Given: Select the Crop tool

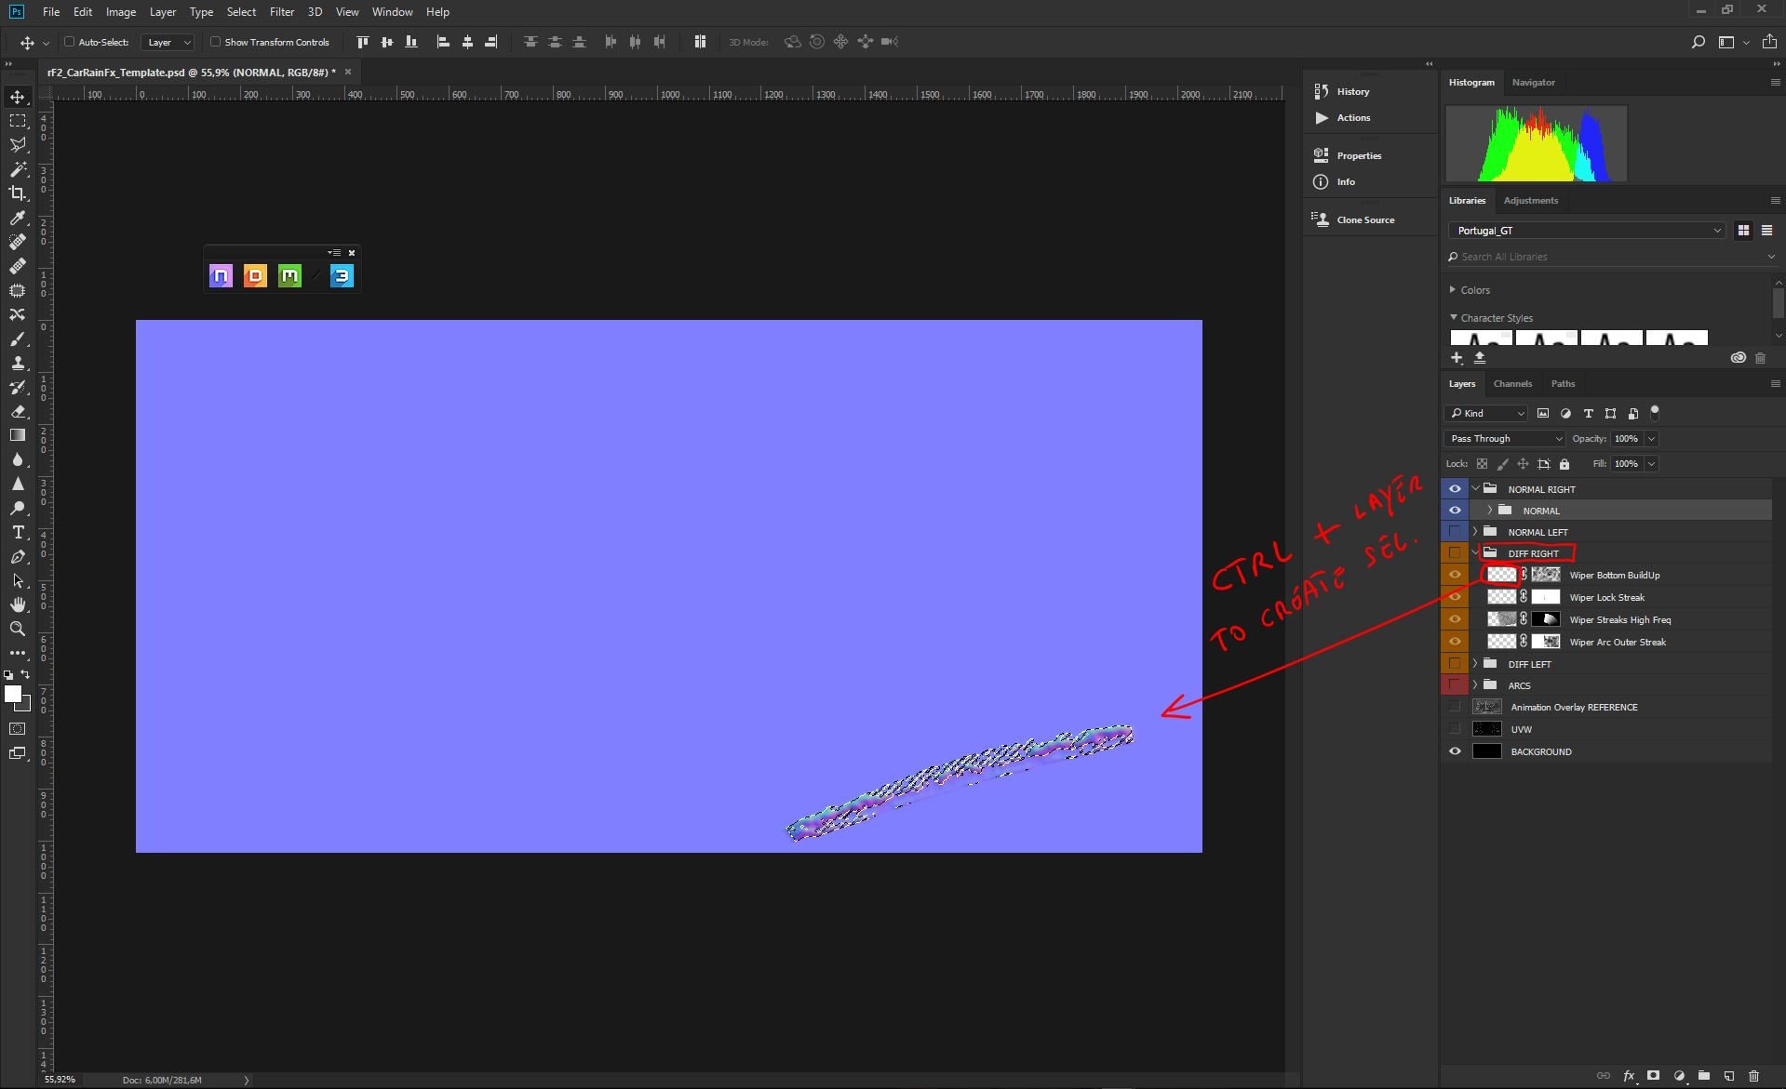Looking at the screenshot, I should tap(18, 193).
